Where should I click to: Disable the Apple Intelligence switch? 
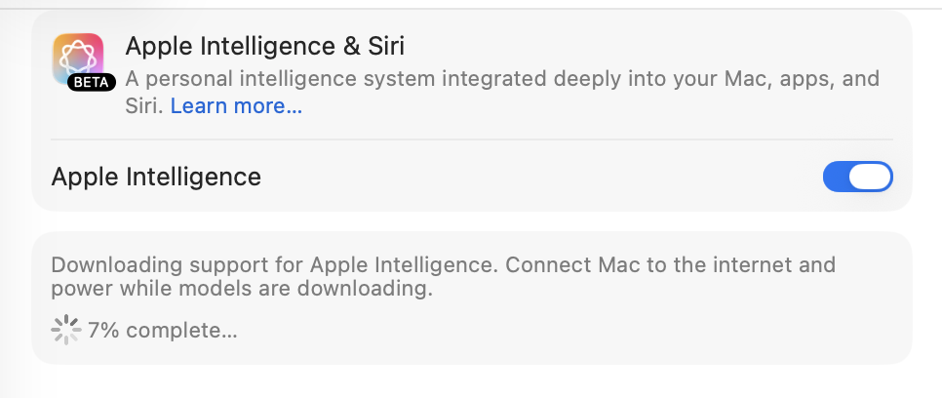tap(858, 177)
